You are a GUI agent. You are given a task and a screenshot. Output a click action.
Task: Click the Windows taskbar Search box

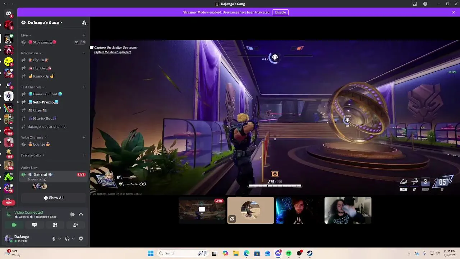[183, 253]
